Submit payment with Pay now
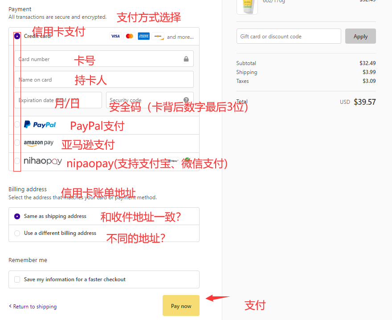This screenshot has height=320, width=392. 181,306
